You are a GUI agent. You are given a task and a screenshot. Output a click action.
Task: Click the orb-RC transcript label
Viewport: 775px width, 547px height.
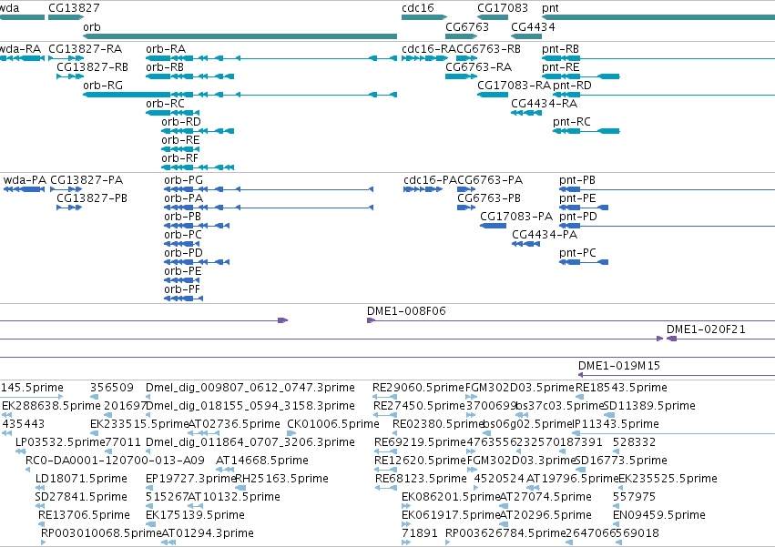(165, 104)
